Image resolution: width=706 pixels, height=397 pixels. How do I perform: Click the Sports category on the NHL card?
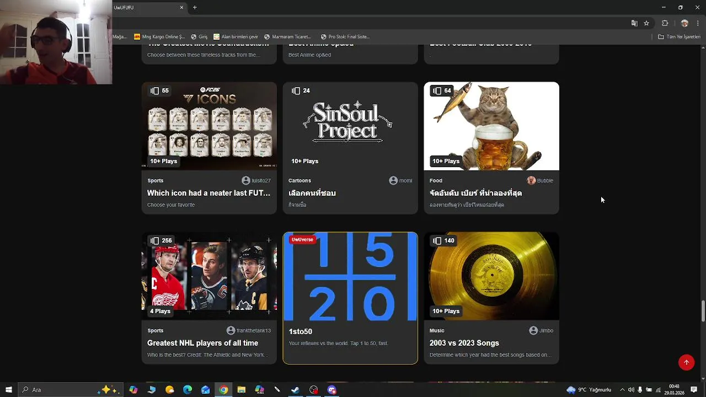[155, 330]
